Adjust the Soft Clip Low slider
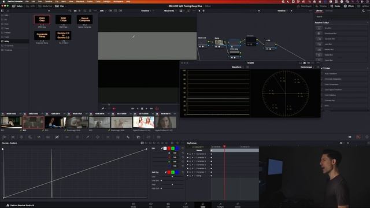The width and height of the screenshot is (370, 208). click(172, 177)
